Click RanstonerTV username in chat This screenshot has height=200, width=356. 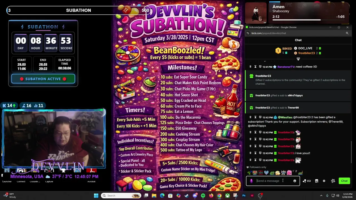click(x=286, y=67)
